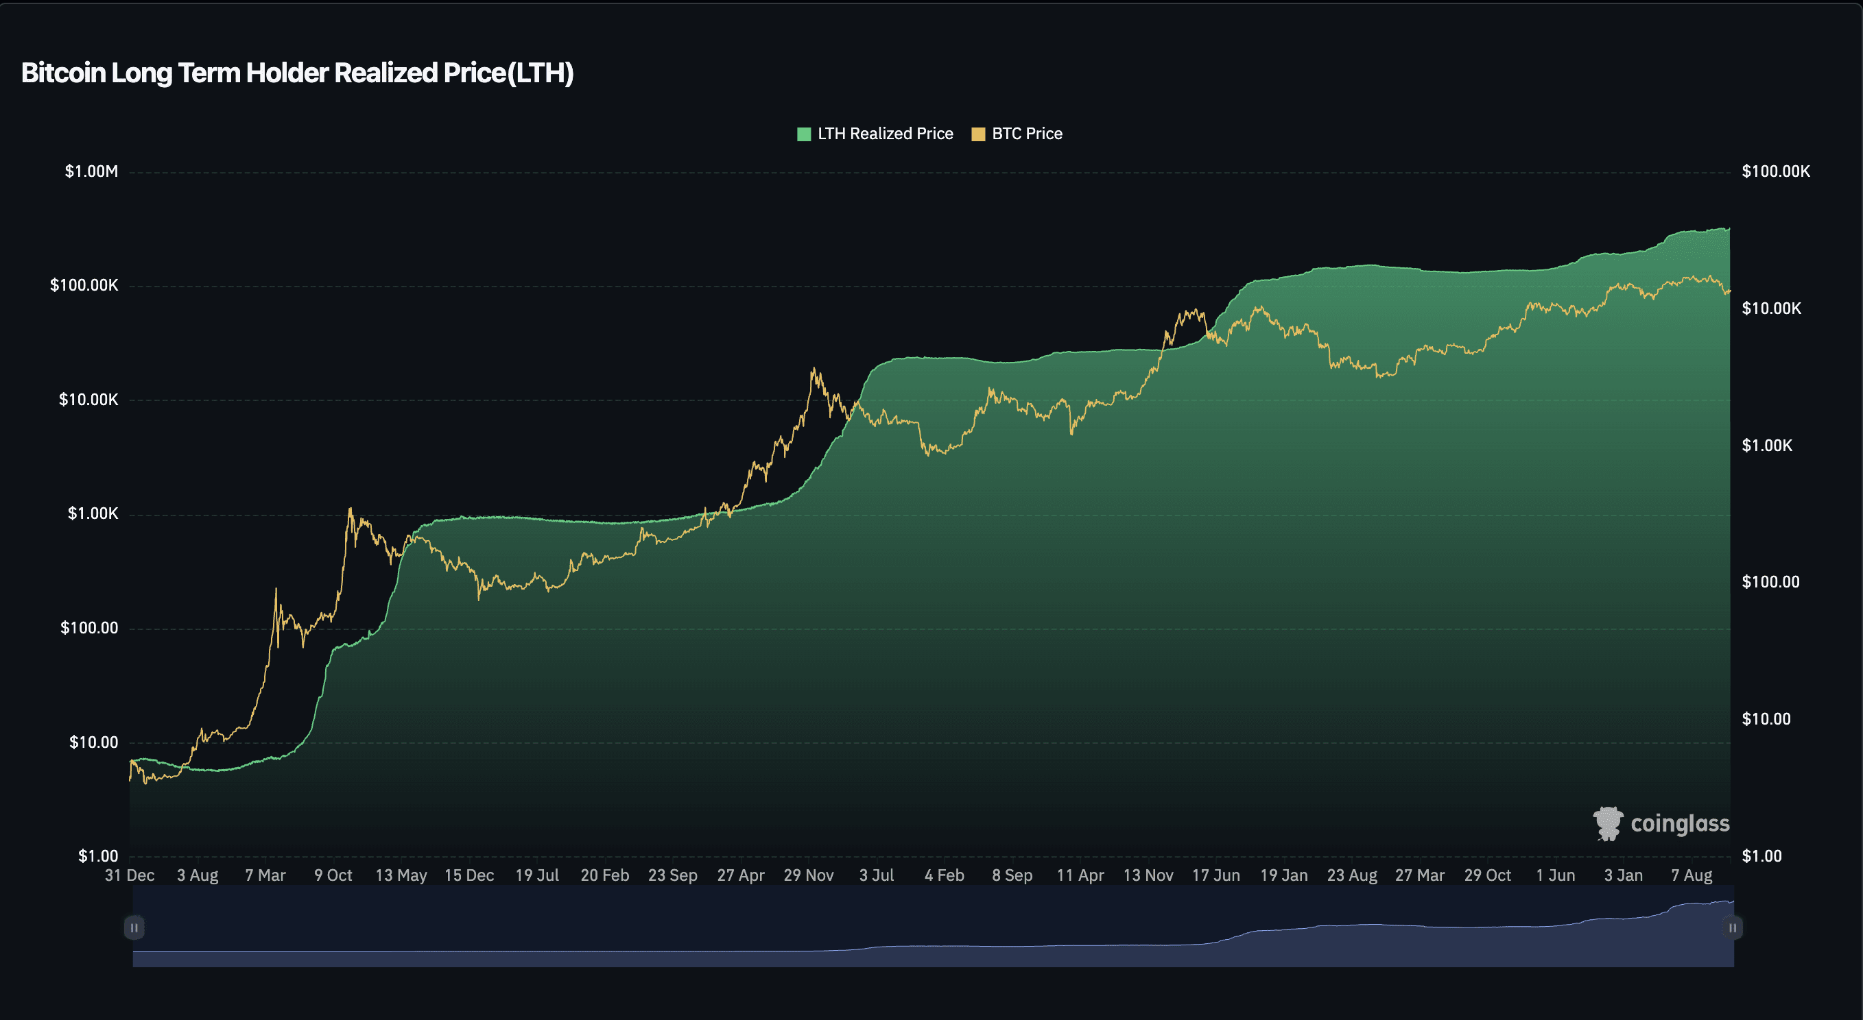Click the middle of the range selector overview

coord(933,927)
